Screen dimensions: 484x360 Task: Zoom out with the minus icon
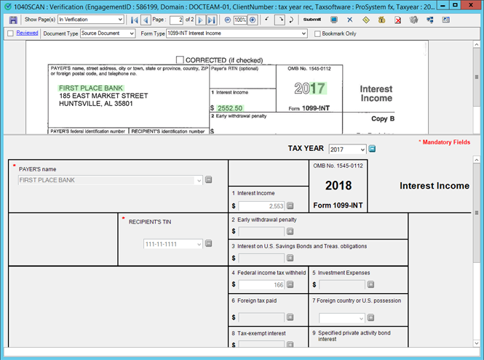tap(228, 20)
